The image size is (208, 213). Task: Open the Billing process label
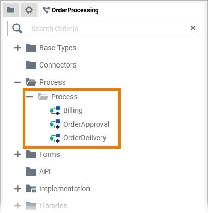[x=73, y=111]
